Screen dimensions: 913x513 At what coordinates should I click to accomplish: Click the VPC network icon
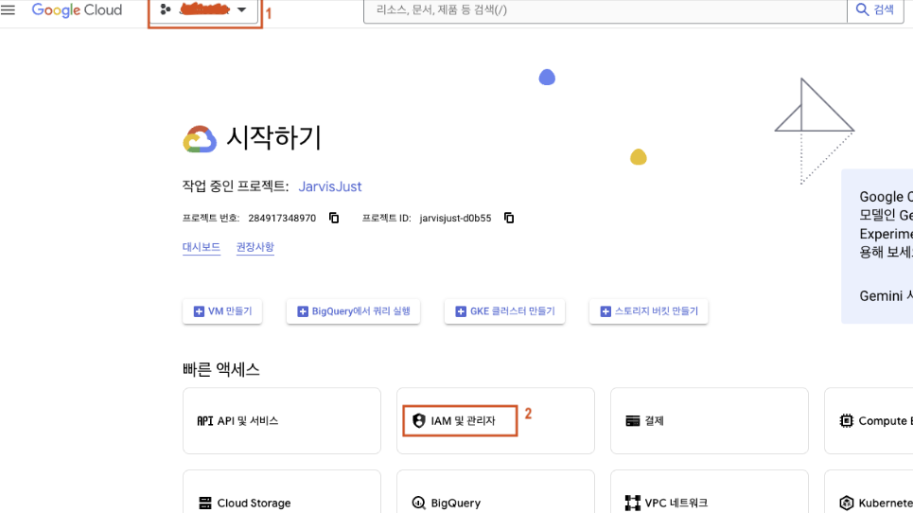pyautogui.click(x=632, y=503)
